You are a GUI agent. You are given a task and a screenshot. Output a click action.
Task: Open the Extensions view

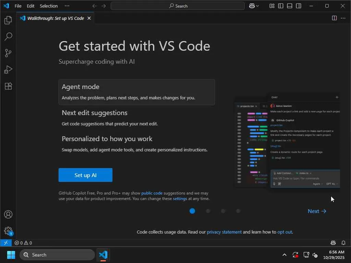pyautogui.click(x=8, y=86)
